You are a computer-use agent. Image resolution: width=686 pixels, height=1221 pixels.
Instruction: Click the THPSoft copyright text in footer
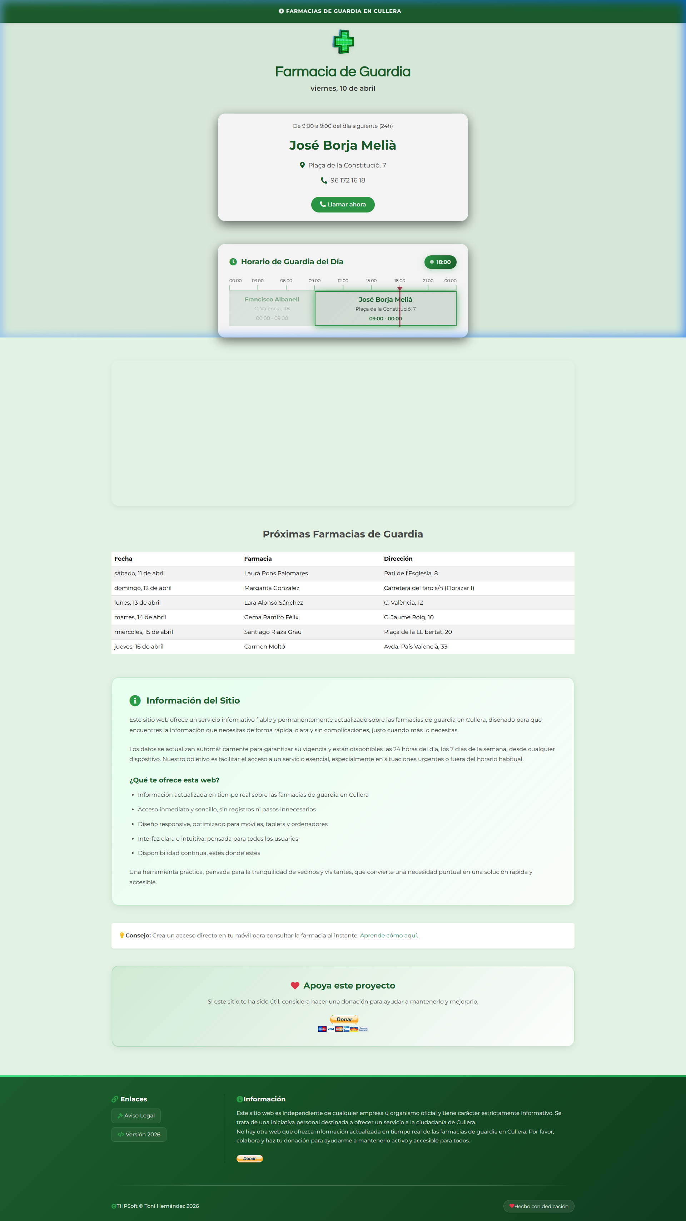pos(157,1206)
